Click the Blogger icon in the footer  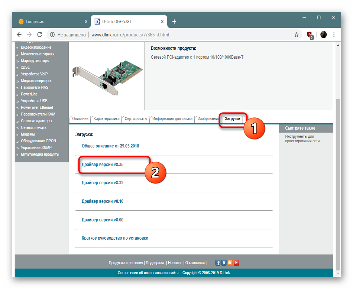[230, 263]
